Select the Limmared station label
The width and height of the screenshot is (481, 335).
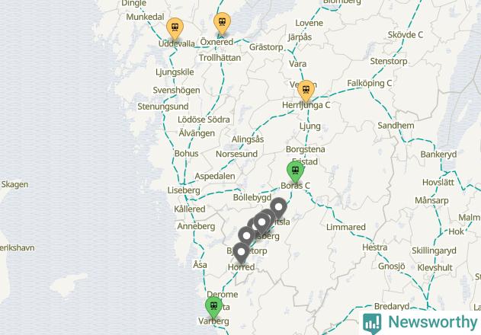(x=346, y=227)
